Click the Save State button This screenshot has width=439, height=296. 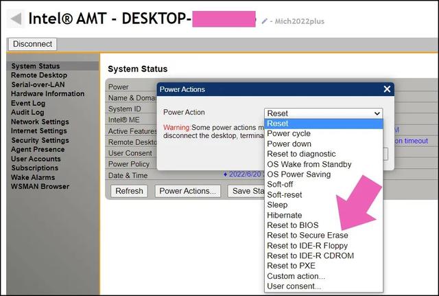[x=246, y=191]
